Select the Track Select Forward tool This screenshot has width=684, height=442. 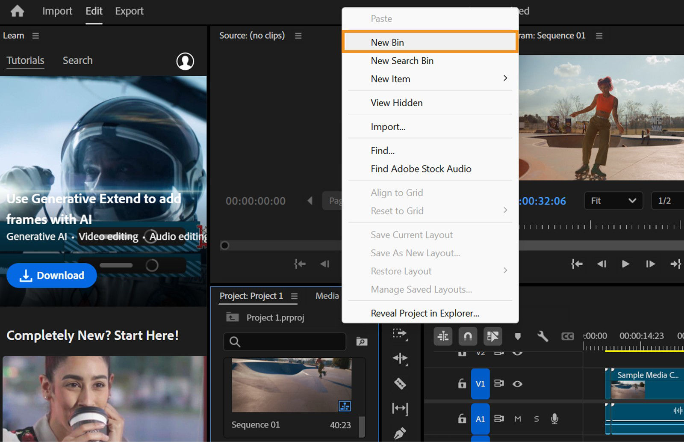[x=400, y=333]
